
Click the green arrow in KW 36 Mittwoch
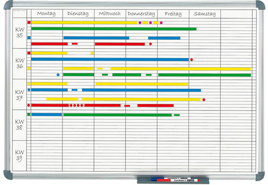(105, 75)
